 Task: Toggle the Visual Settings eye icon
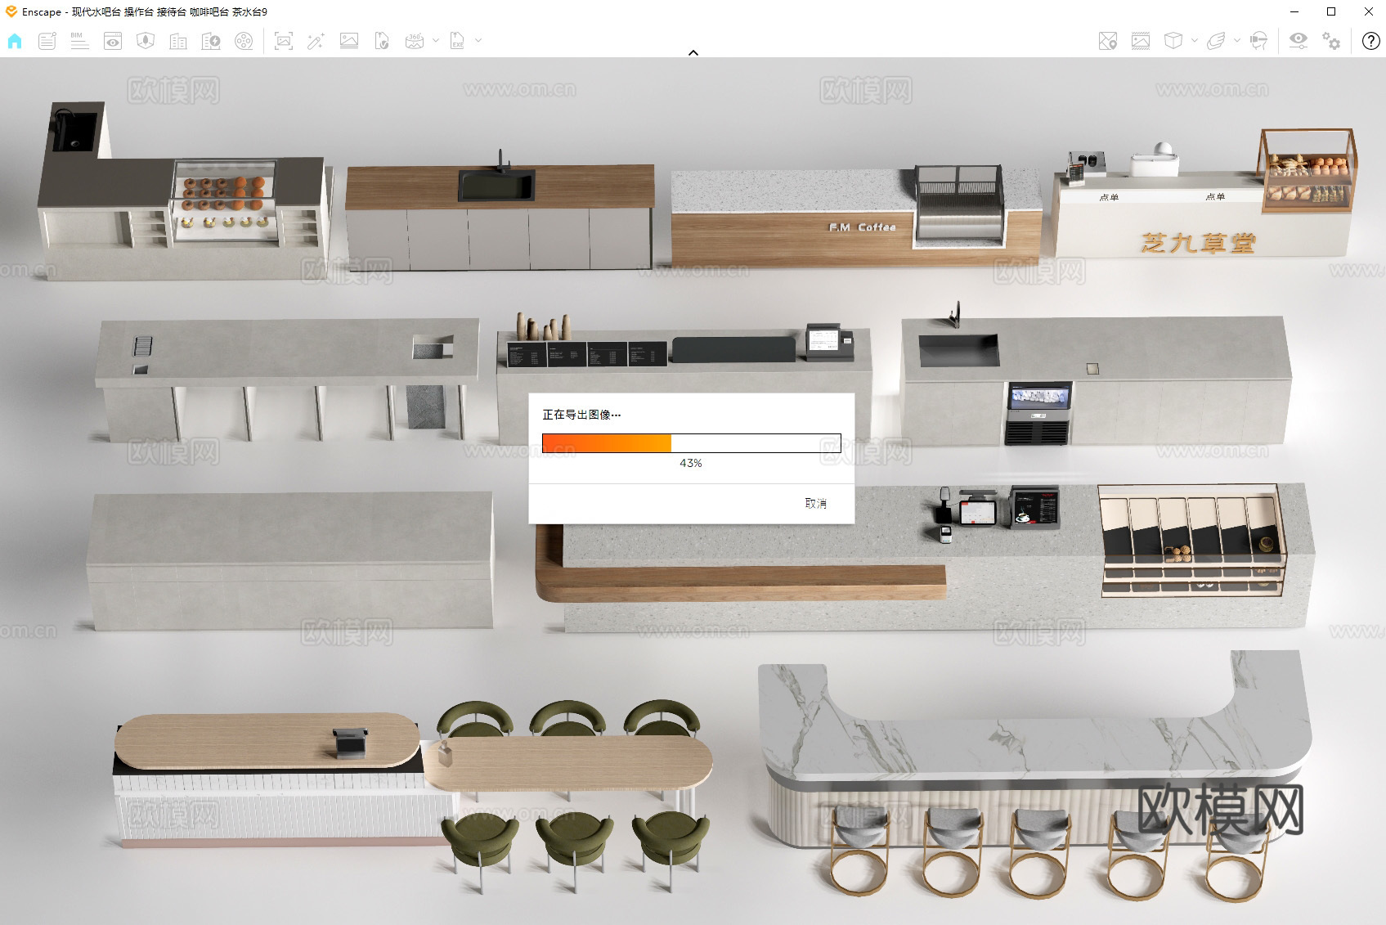pos(1298,41)
